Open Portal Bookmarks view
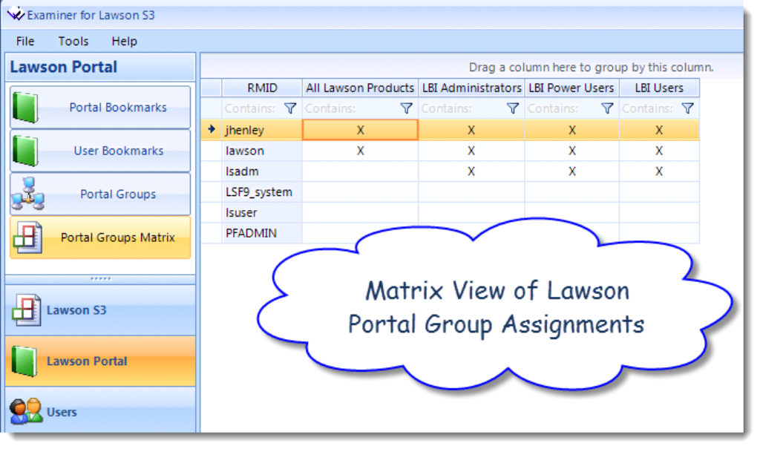 (100, 107)
